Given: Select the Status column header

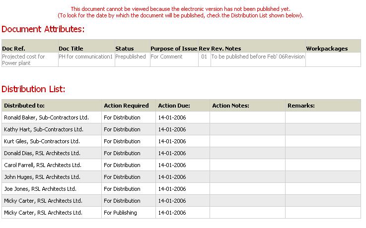Looking at the screenshot, I should click(x=125, y=49).
